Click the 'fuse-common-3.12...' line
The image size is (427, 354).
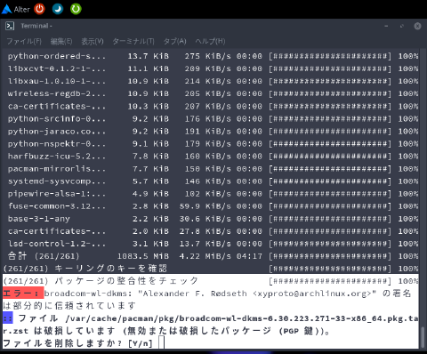pos(213,206)
